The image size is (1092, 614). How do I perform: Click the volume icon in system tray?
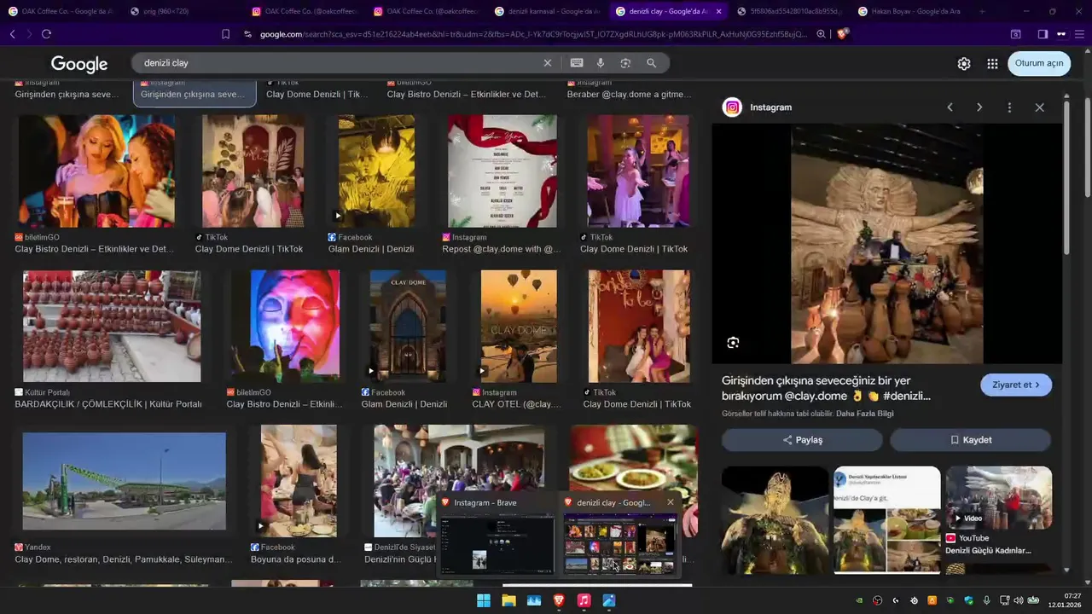pos(1018,600)
